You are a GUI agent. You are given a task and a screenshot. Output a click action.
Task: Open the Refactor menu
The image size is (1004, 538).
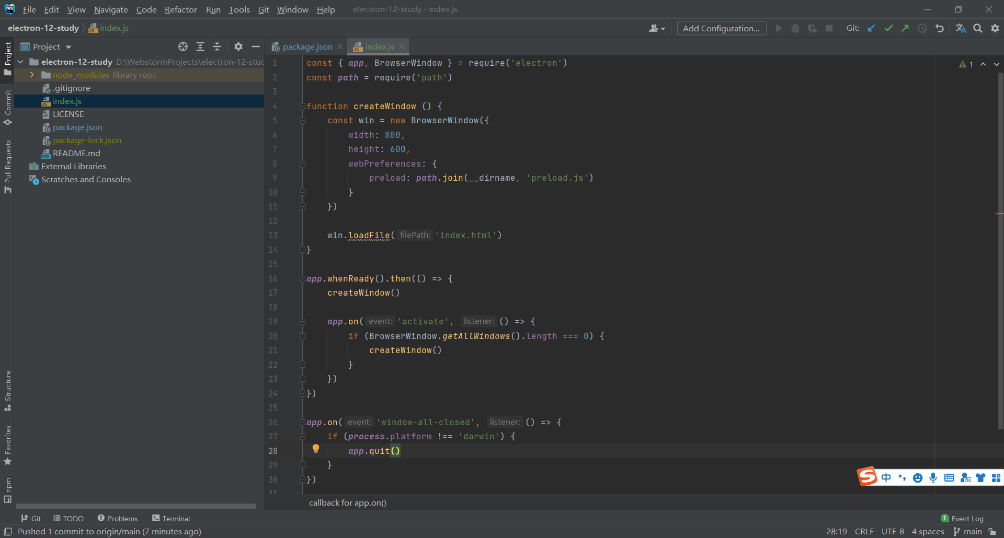coord(180,9)
